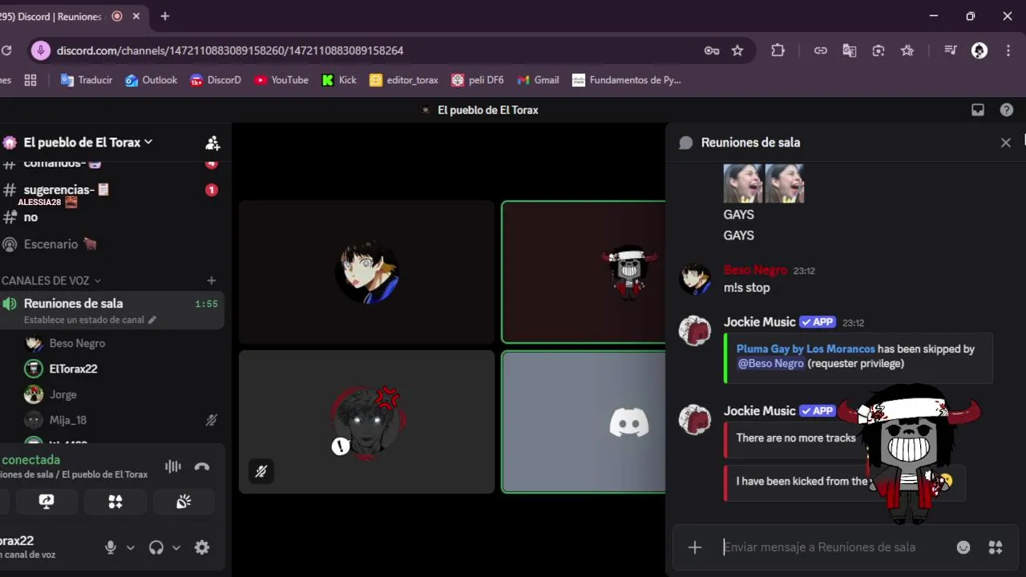Open noise suppression waveform settings
The width and height of the screenshot is (1026, 577).
point(172,467)
